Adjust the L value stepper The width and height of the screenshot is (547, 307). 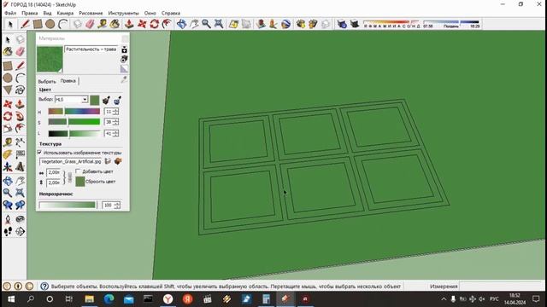[x=116, y=133]
